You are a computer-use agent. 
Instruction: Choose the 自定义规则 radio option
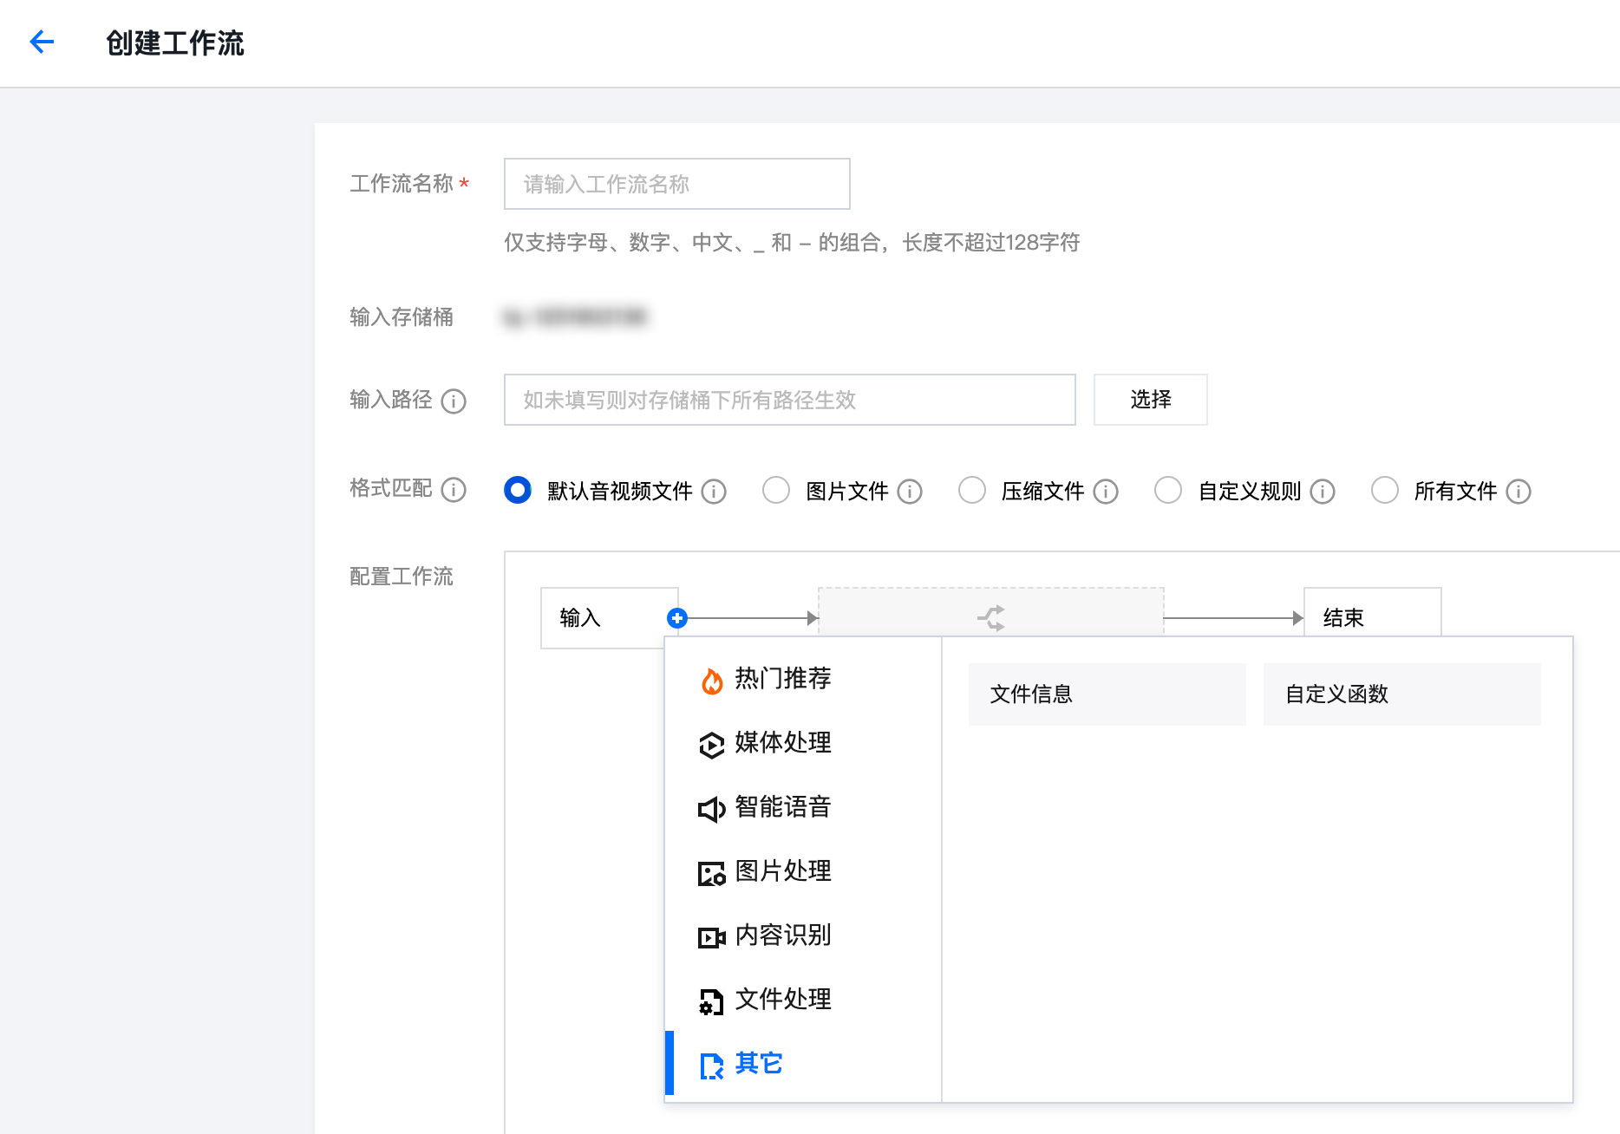(x=1168, y=490)
